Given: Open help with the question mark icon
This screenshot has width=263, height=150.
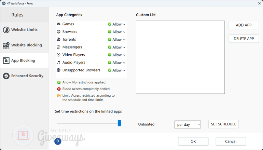Looking at the screenshot, I should pyautogui.click(x=58, y=141).
